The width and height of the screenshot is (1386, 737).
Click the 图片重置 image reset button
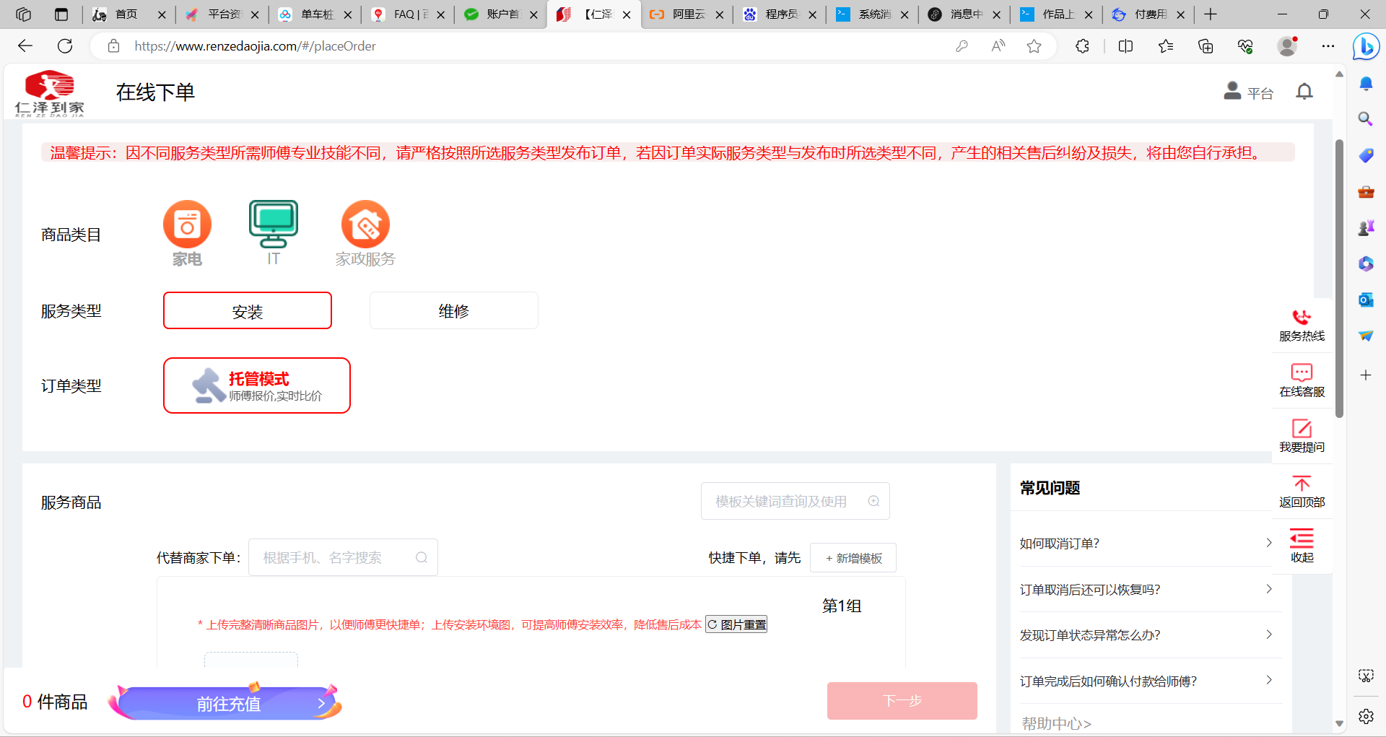pyautogui.click(x=736, y=624)
